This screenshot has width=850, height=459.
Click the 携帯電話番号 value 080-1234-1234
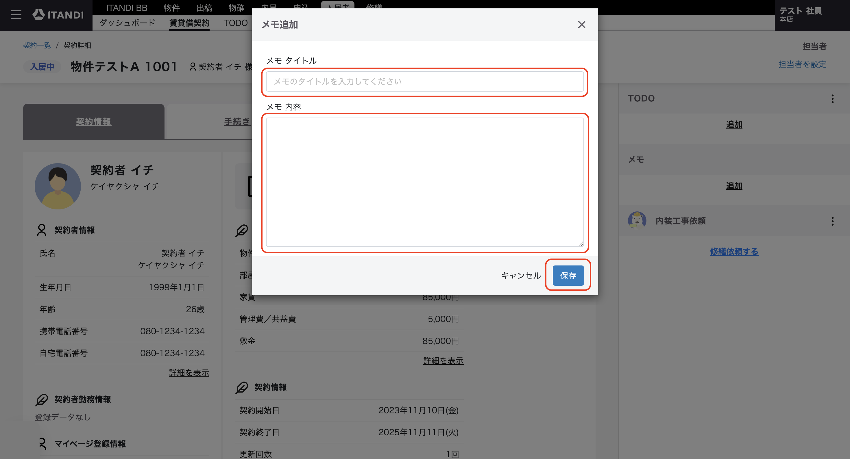point(172,331)
